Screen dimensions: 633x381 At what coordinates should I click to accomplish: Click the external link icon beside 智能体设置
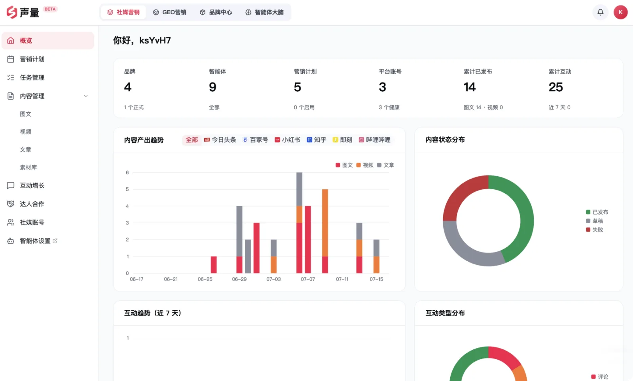click(55, 241)
